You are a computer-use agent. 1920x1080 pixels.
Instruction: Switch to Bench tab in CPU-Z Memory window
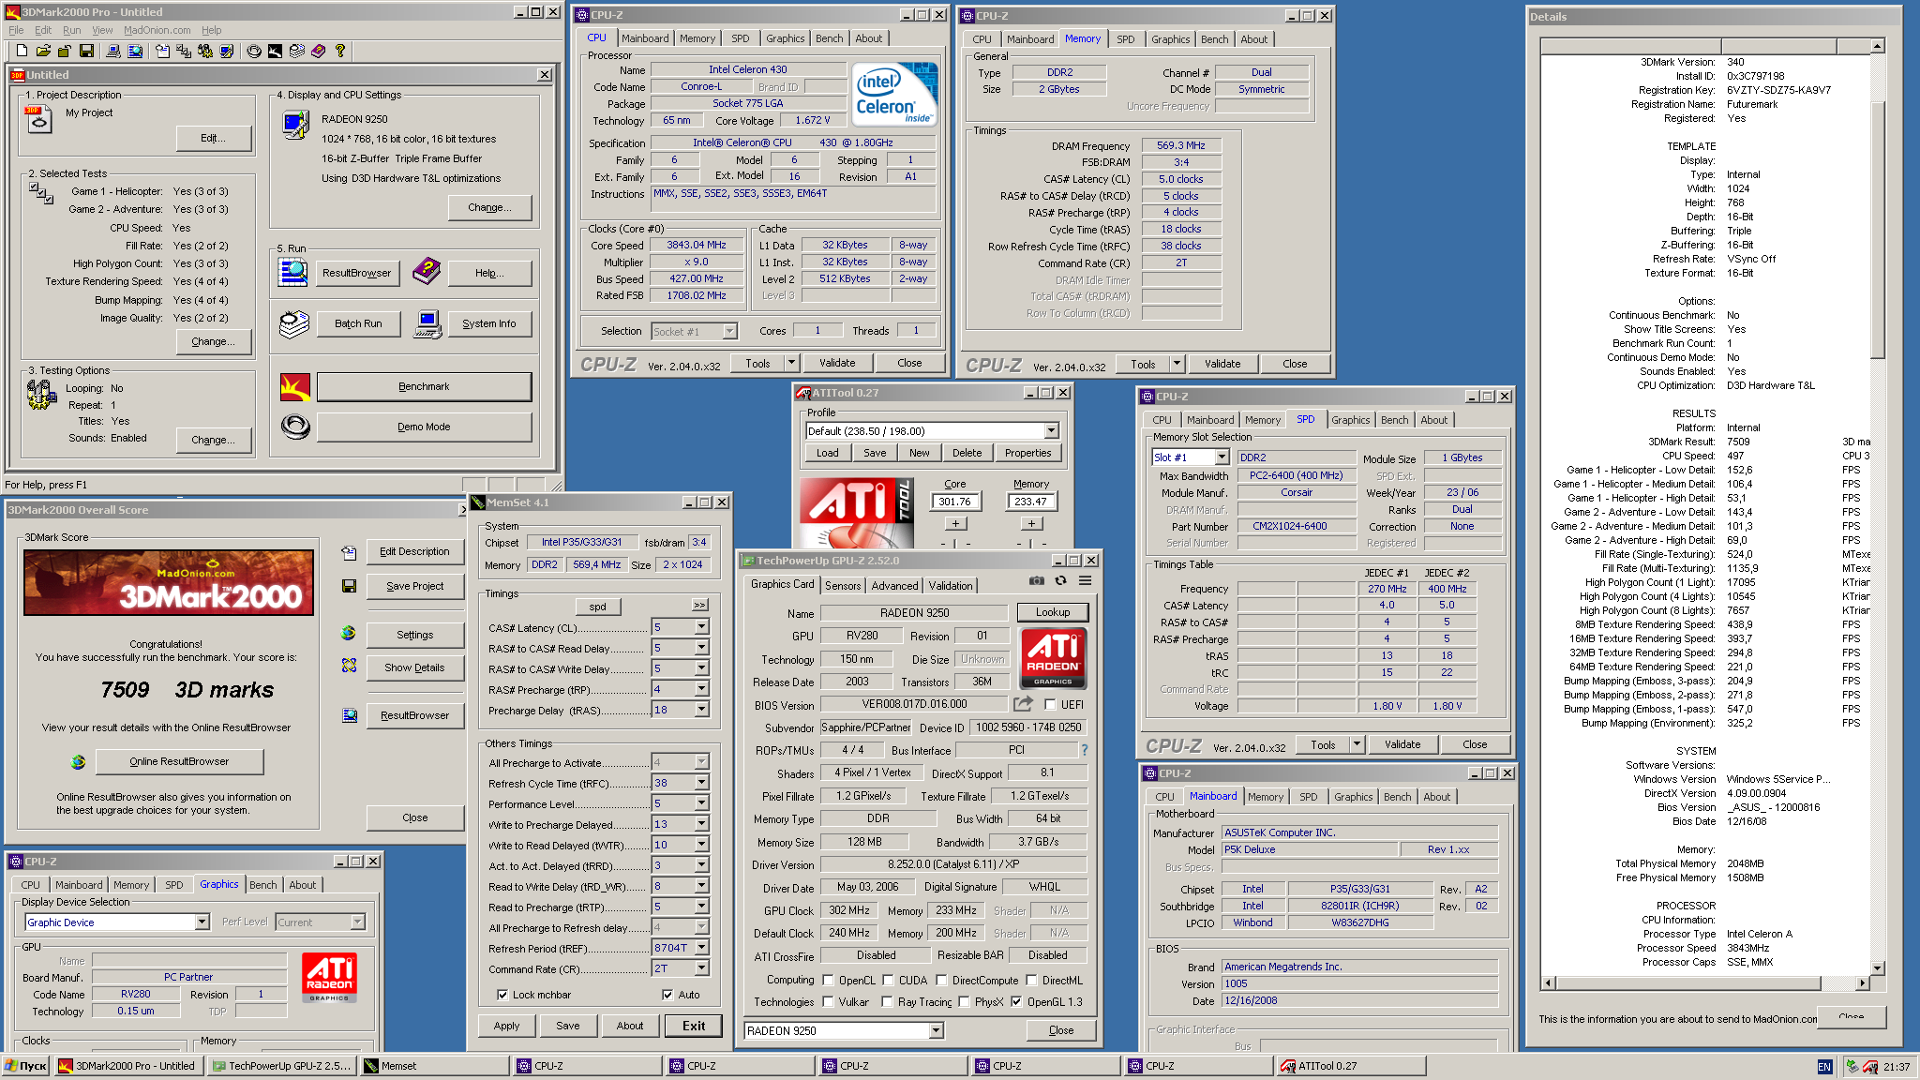click(1214, 39)
